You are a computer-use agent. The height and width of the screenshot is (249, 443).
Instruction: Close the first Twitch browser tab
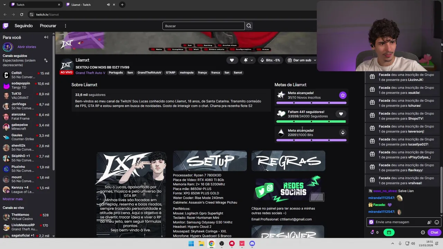click(59, 5)
